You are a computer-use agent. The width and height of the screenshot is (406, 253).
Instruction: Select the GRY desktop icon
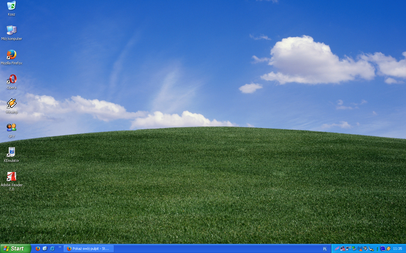tap(11, 130)
